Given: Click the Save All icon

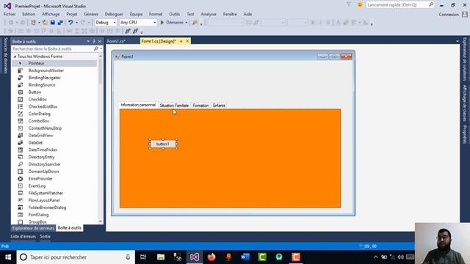Looking at the screenshot, I should pos(60,23).
